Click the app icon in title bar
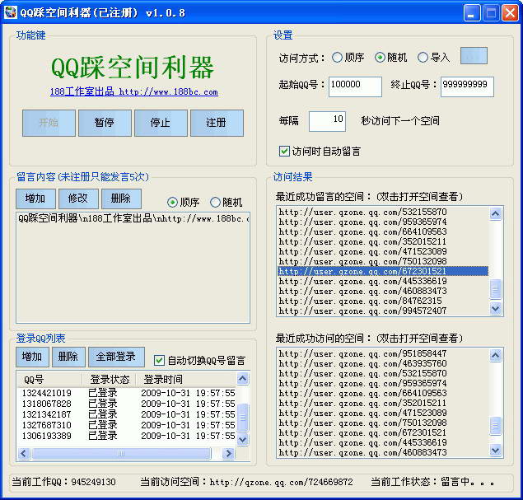The width and height of the screenshot is (523, 500). coord(11,12)
